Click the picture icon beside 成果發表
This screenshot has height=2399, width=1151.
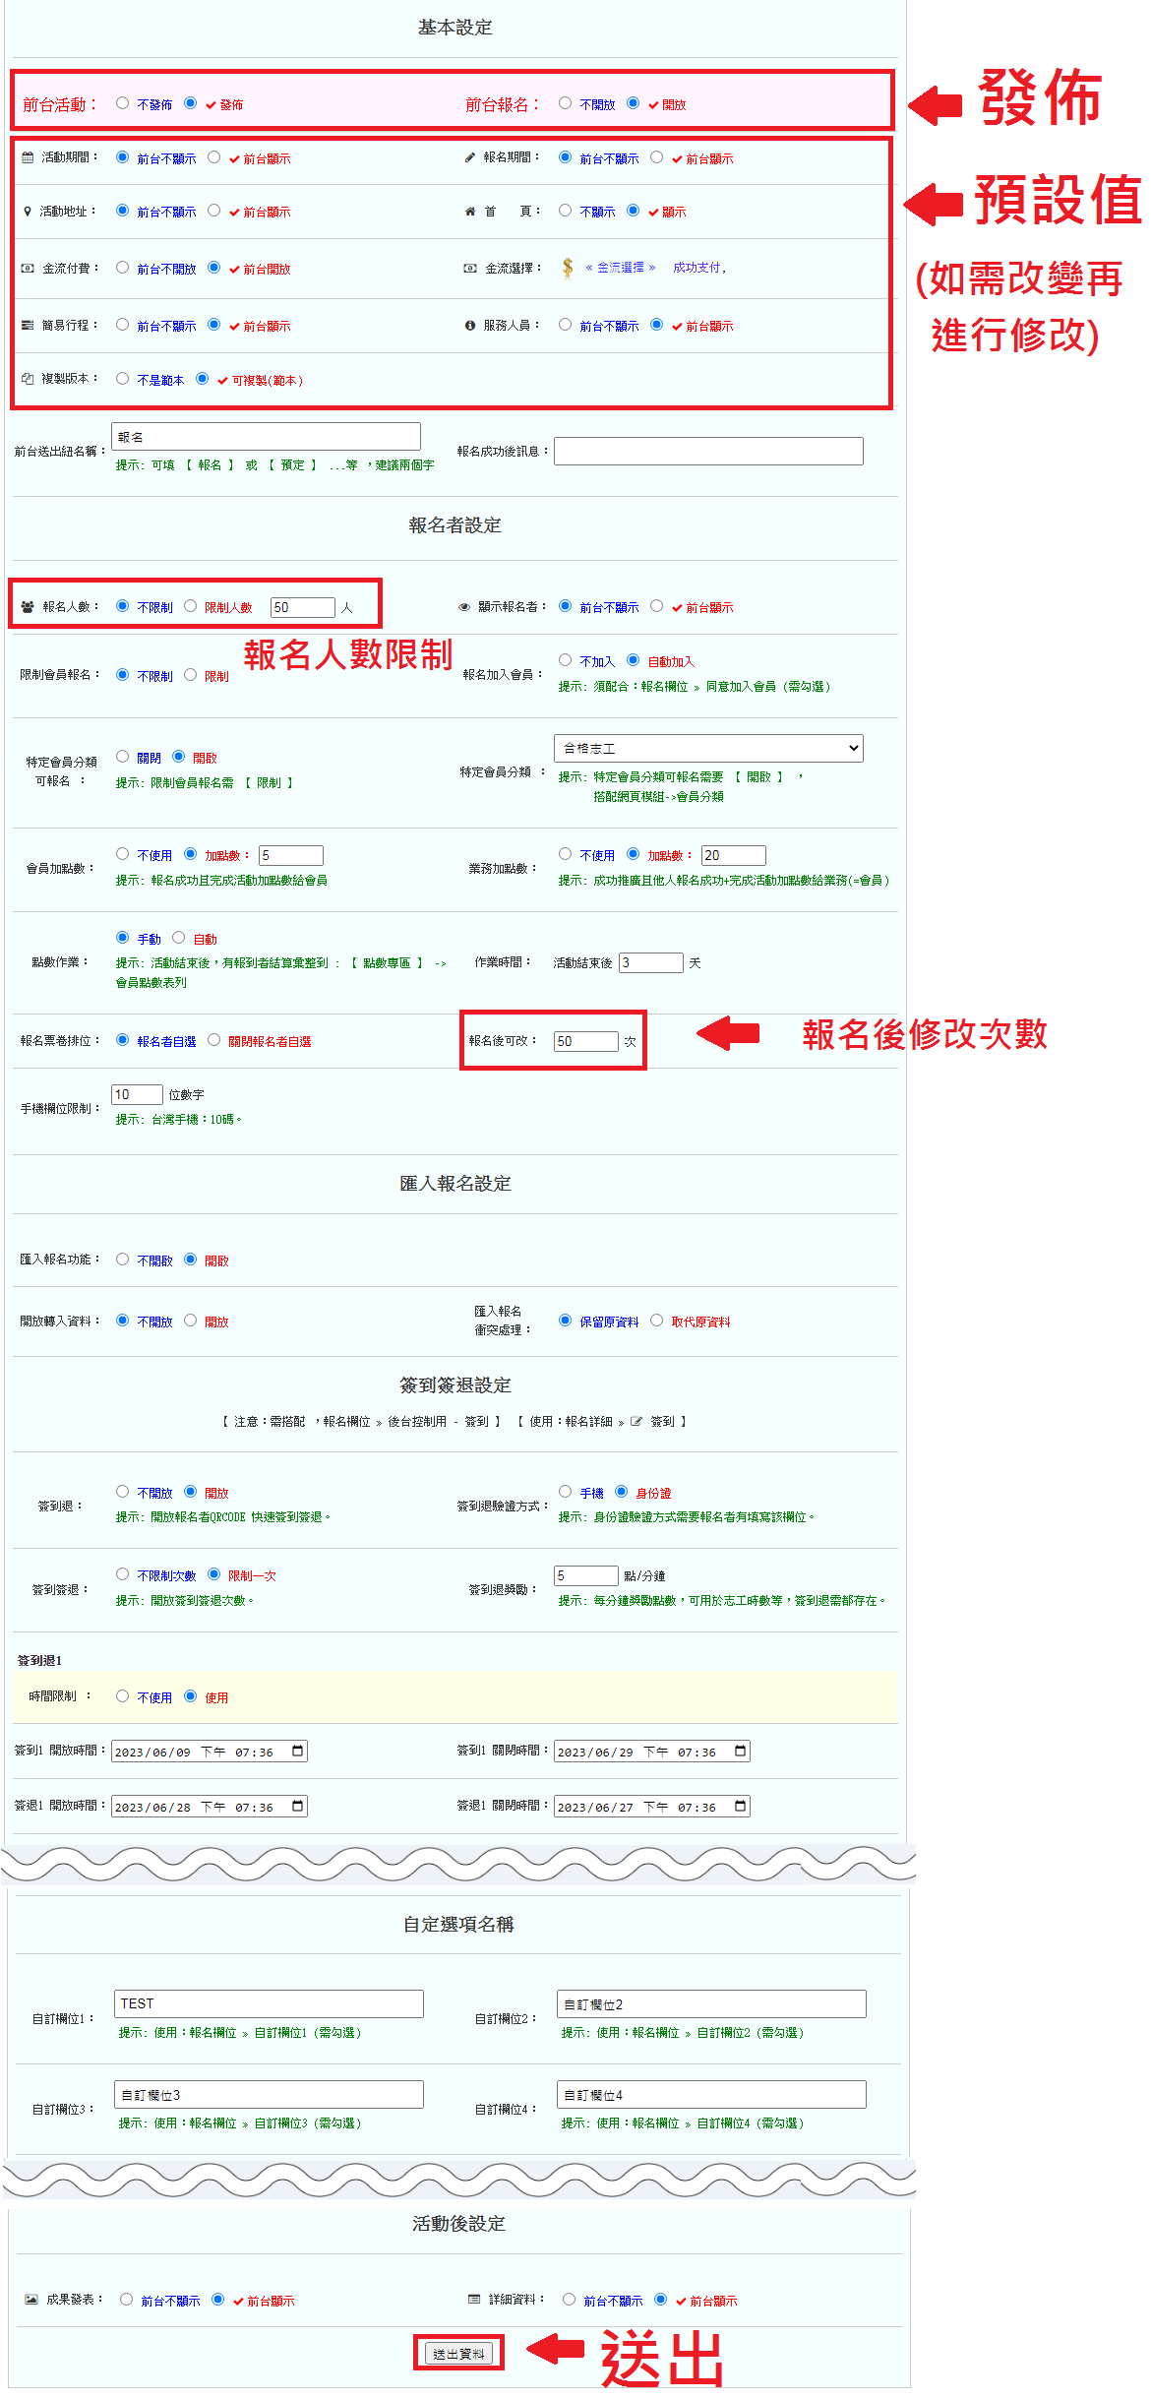(31, 2300)
